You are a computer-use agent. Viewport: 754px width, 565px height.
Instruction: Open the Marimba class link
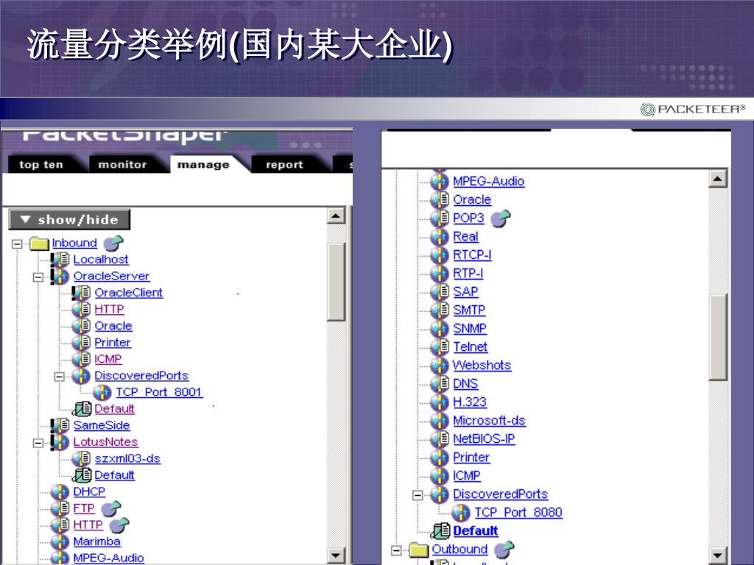96,541
